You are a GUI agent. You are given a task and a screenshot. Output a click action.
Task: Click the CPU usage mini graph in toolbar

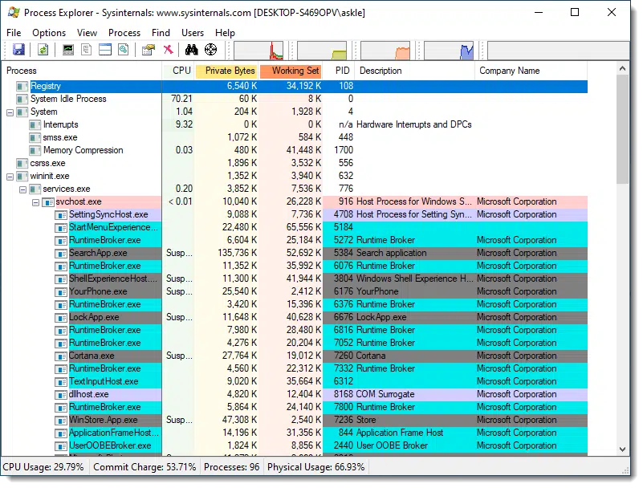click(258, 51)
